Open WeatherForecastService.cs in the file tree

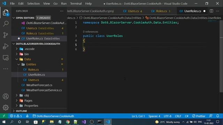[39, 90]
